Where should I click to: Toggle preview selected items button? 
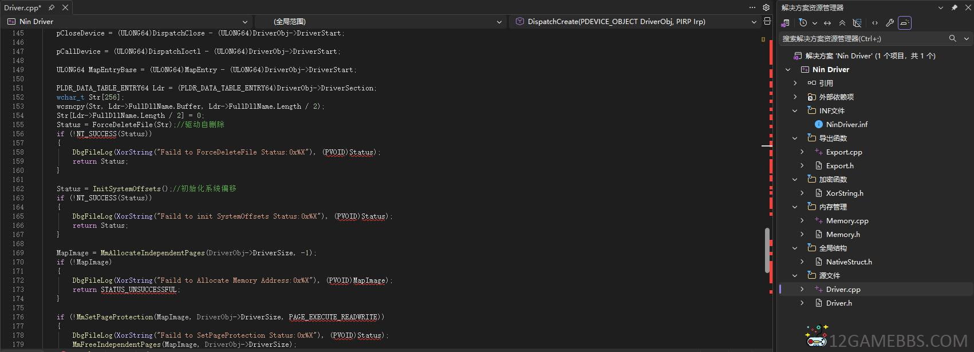click(904, 23)
